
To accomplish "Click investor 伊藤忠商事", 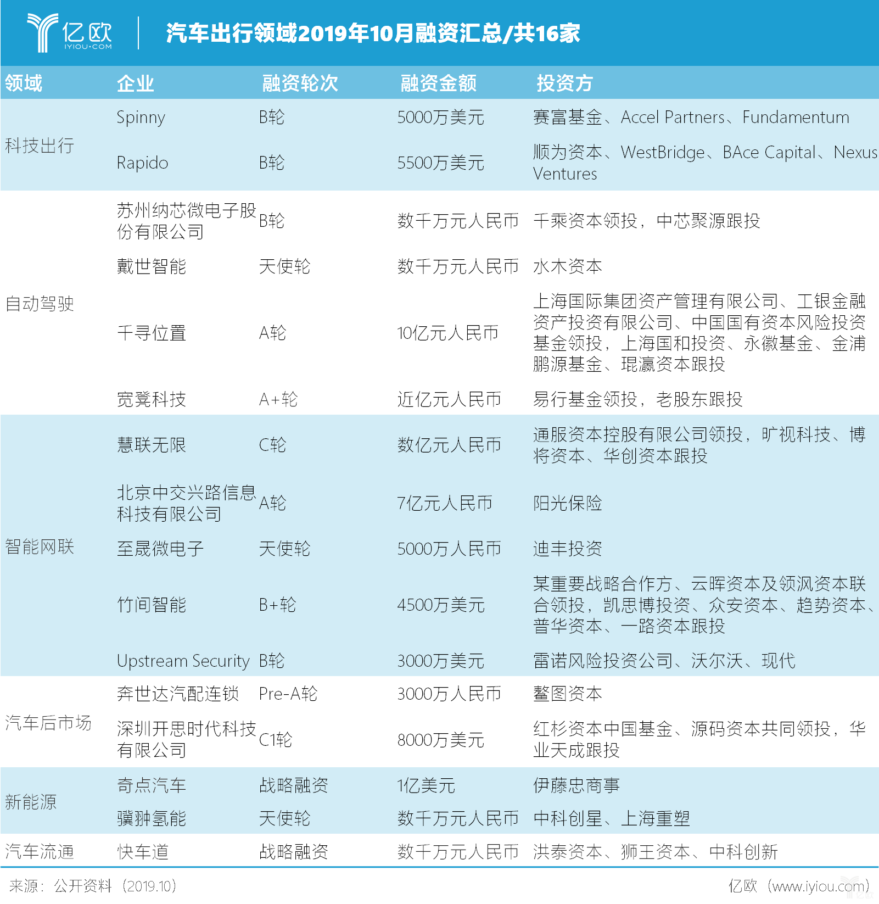I will click(x=576, y=785).
